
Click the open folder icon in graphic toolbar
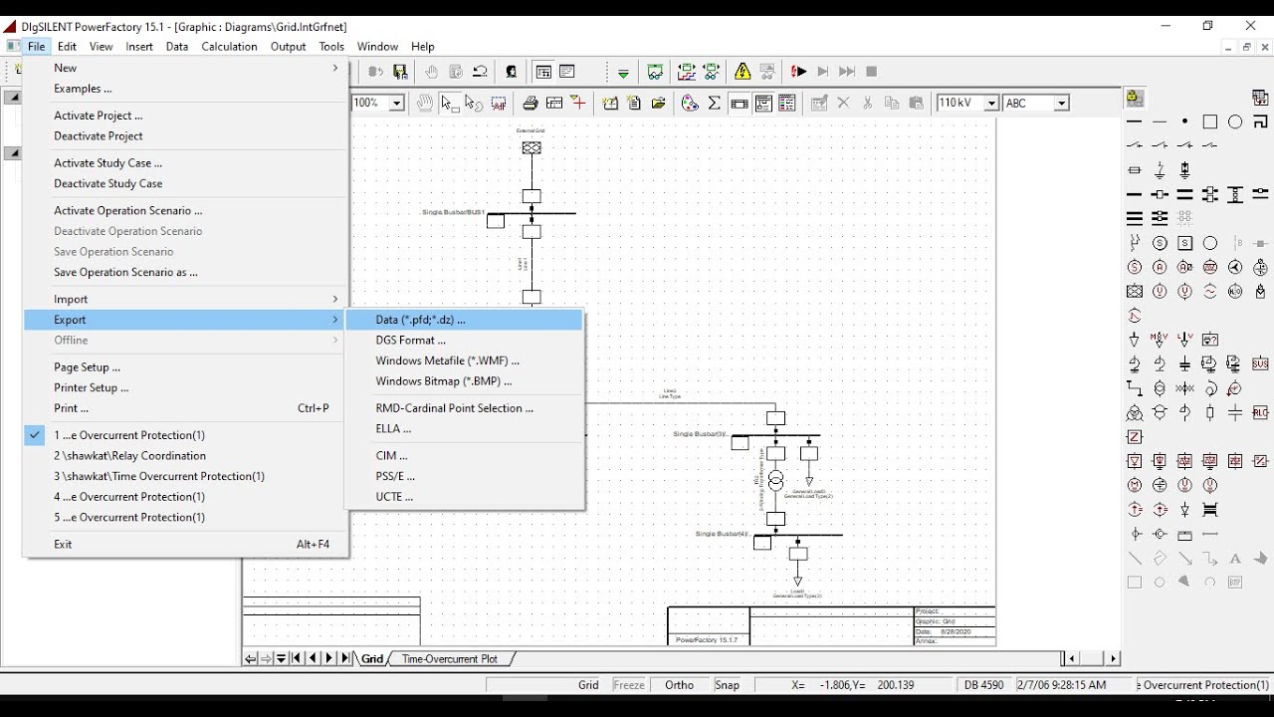click(658, 103)
